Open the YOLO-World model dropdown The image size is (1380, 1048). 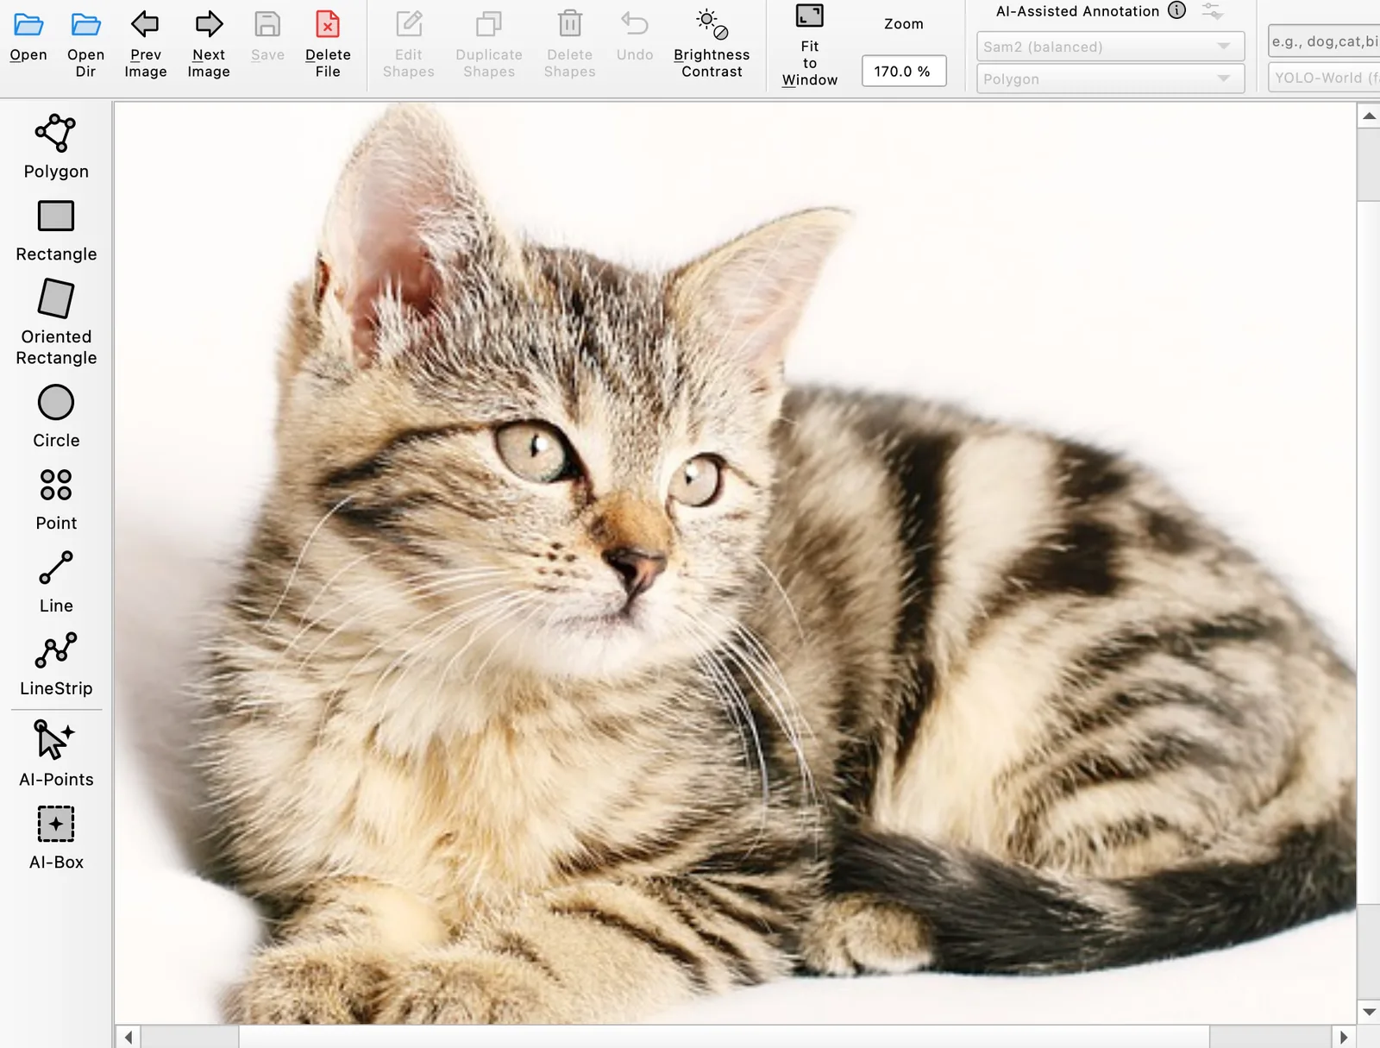(x=1325, y=78)
